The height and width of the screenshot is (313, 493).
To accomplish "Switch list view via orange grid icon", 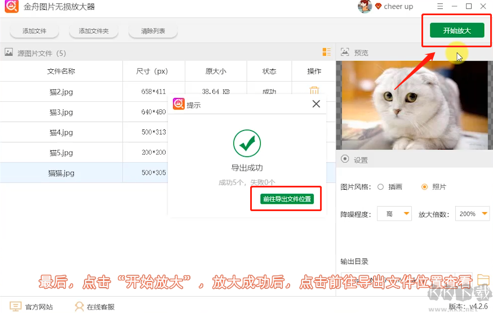I will tap(327, 52).
